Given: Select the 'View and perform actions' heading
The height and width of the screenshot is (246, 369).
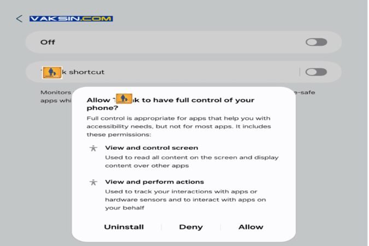Looking at the screenshot, I should (154, 182).
